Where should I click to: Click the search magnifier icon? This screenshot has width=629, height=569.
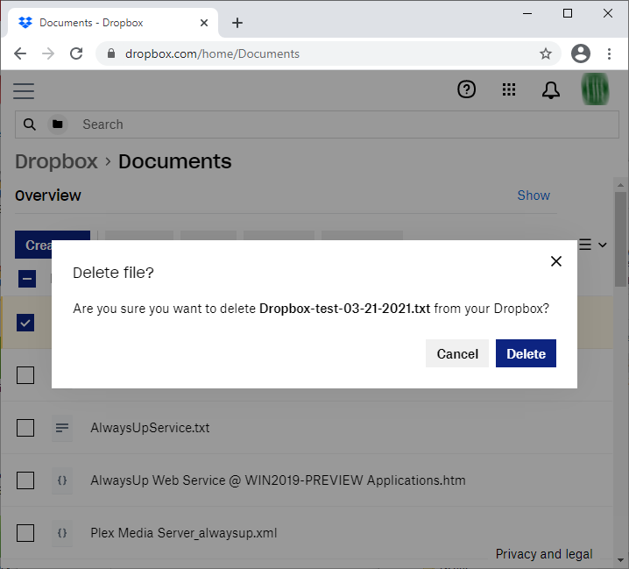click(x=29, y=124)
